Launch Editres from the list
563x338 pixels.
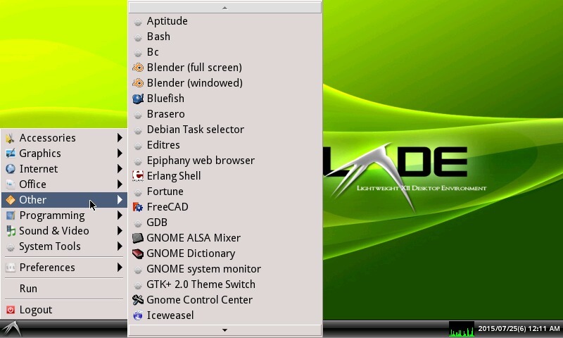pos(224,145)
